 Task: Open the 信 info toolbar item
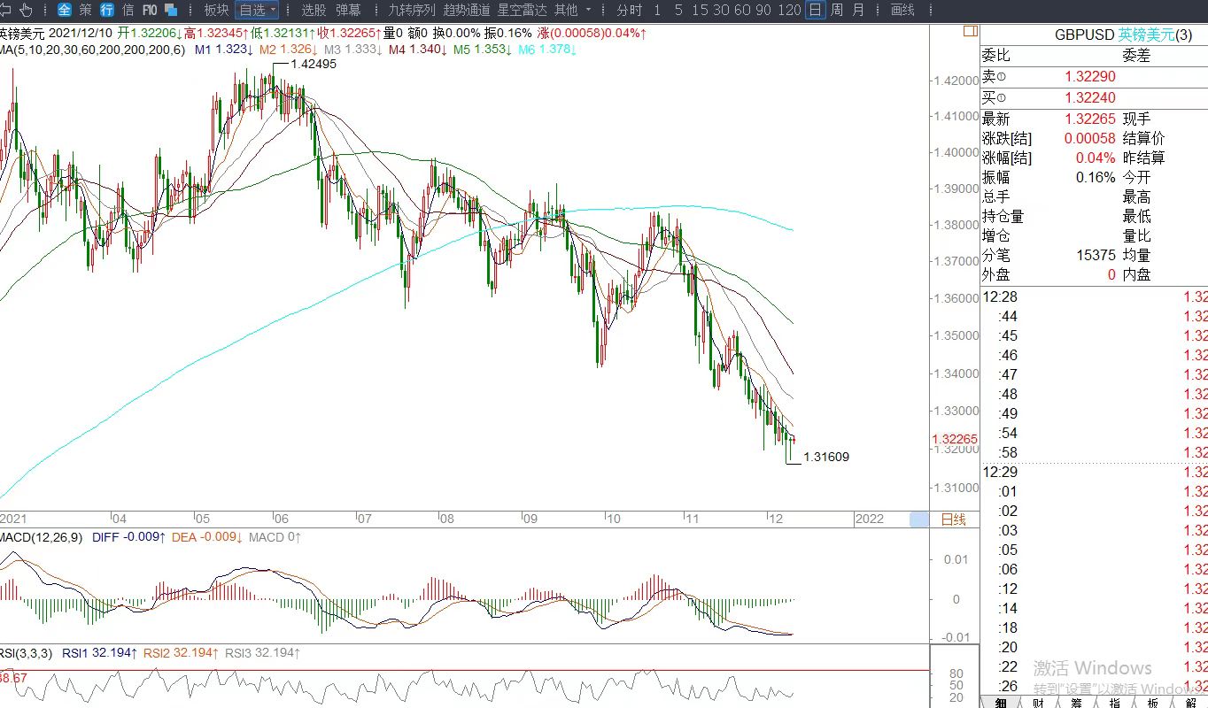(128, 10)
